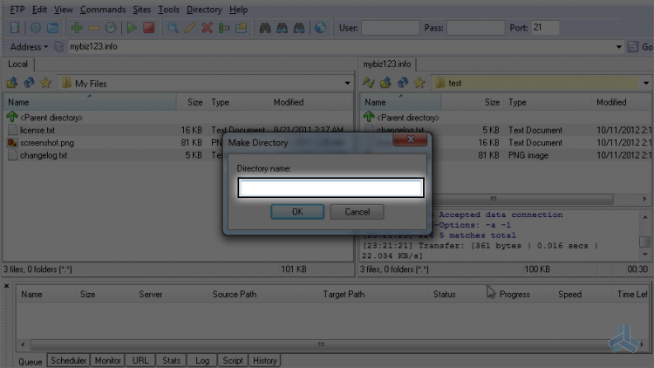Click queue panel horizontal scrollbar
The height and width of the screenshot is (368, 654).
click(320, 344)
